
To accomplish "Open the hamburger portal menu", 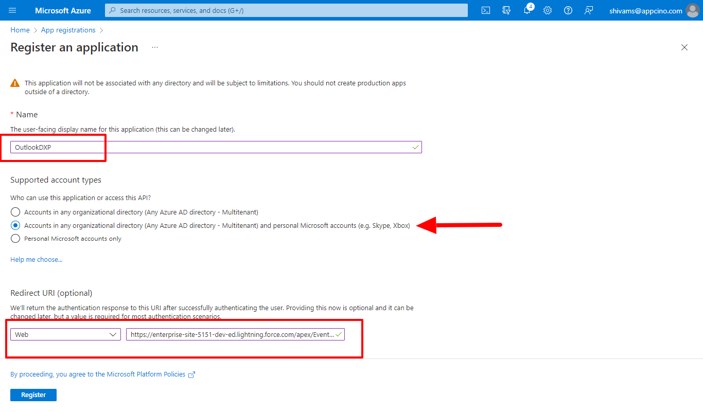I will [x=12, y=10].
